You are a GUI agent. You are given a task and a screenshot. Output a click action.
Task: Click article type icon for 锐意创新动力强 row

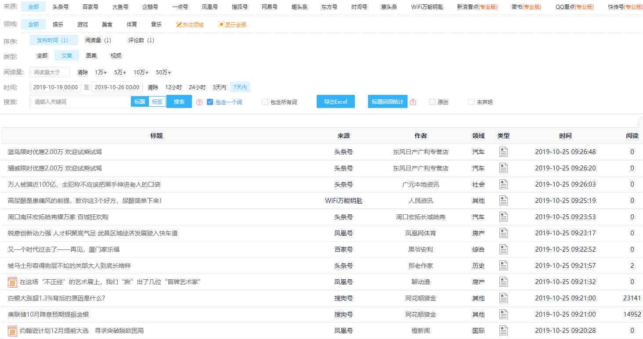click(x=503, y=233)
